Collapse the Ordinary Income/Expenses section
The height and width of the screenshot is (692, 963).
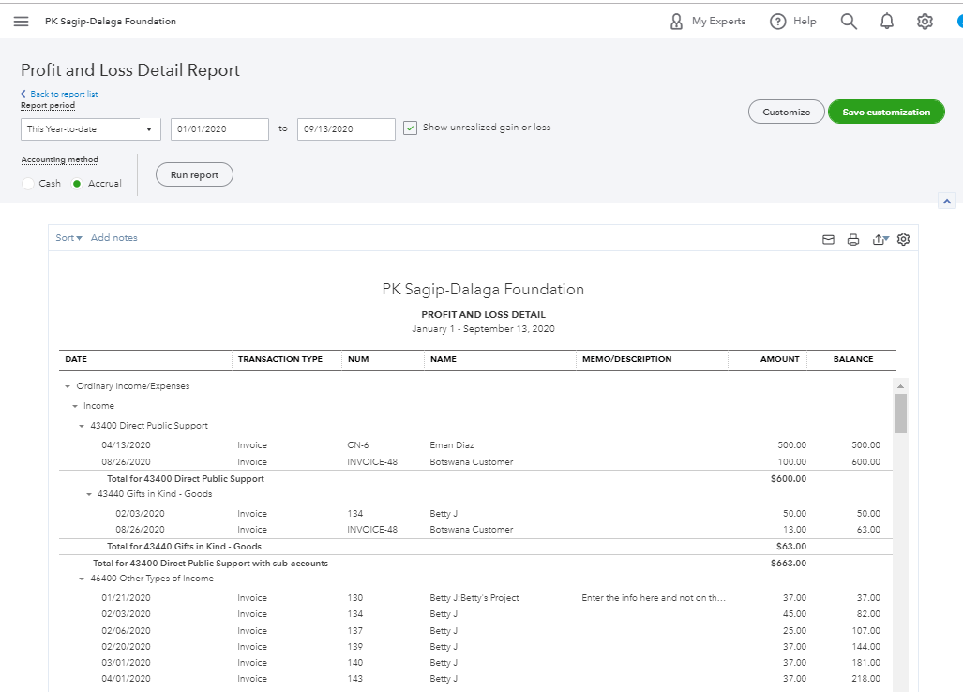coord(66,385)
